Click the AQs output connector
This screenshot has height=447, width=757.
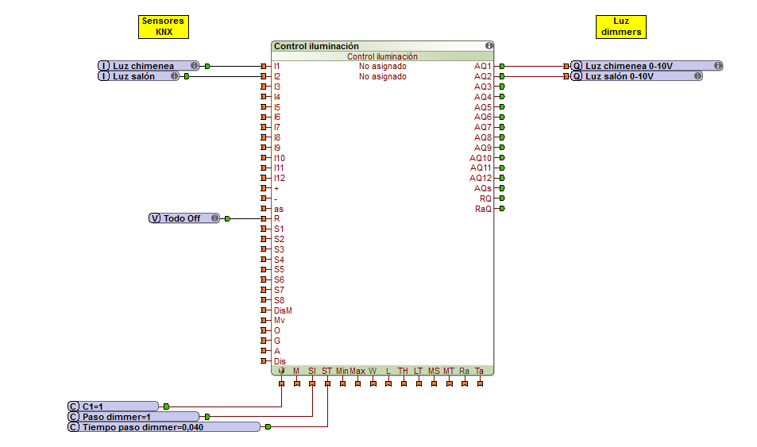[x=502, y=188]
